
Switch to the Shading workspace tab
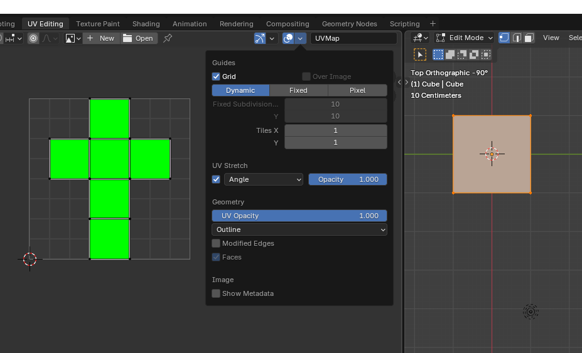click(146, 24)
